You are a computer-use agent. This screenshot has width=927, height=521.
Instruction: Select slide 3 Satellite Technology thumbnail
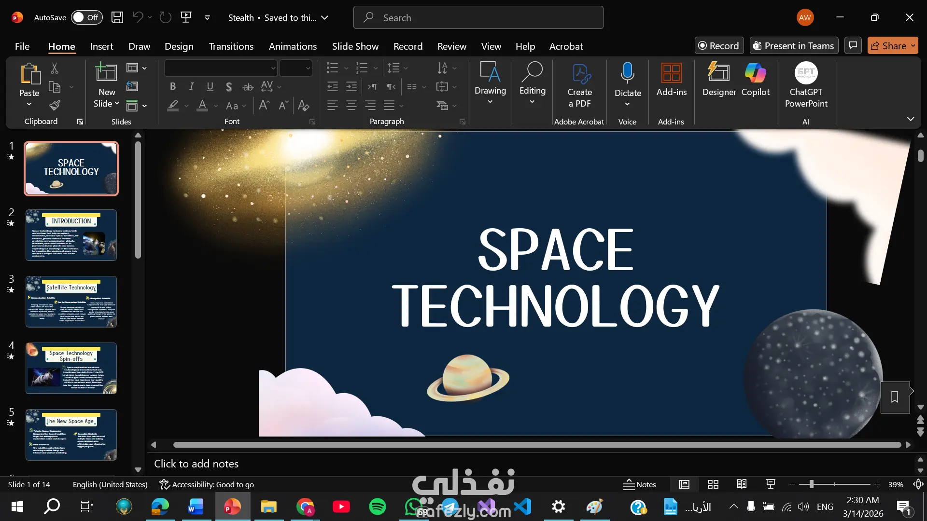(71, 302)
